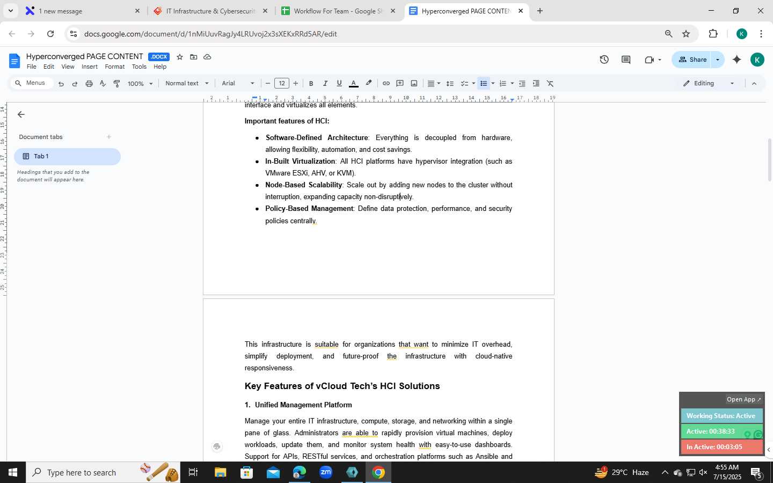Open version history clock icon
773x483 pixels.
click(604, 60)
